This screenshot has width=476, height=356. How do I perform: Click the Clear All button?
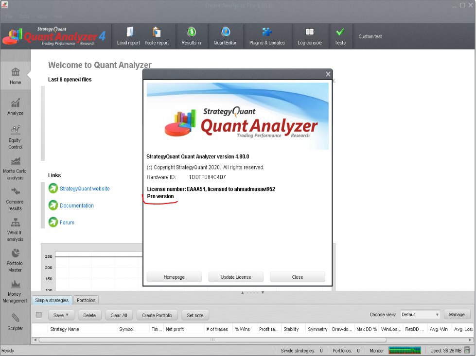[119, 315]
